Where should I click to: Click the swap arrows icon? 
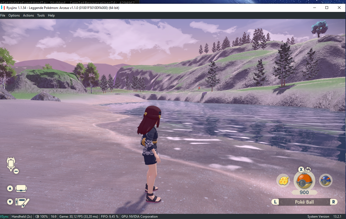pos(308,170)
